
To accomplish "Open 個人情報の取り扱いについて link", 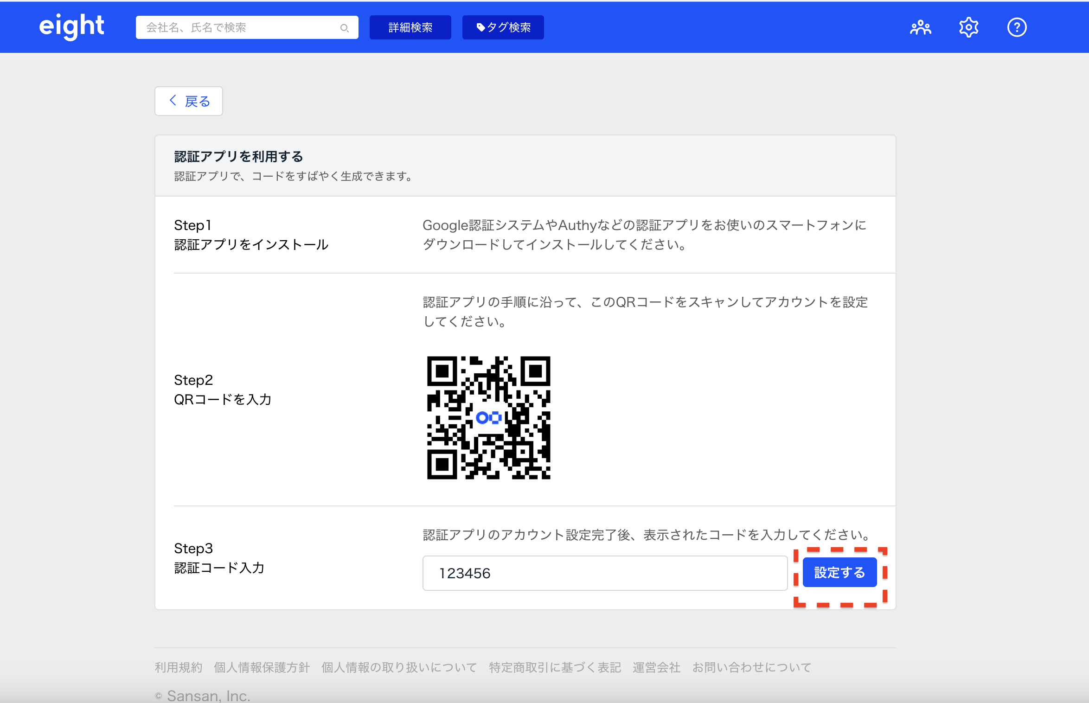I will [399, 667].
